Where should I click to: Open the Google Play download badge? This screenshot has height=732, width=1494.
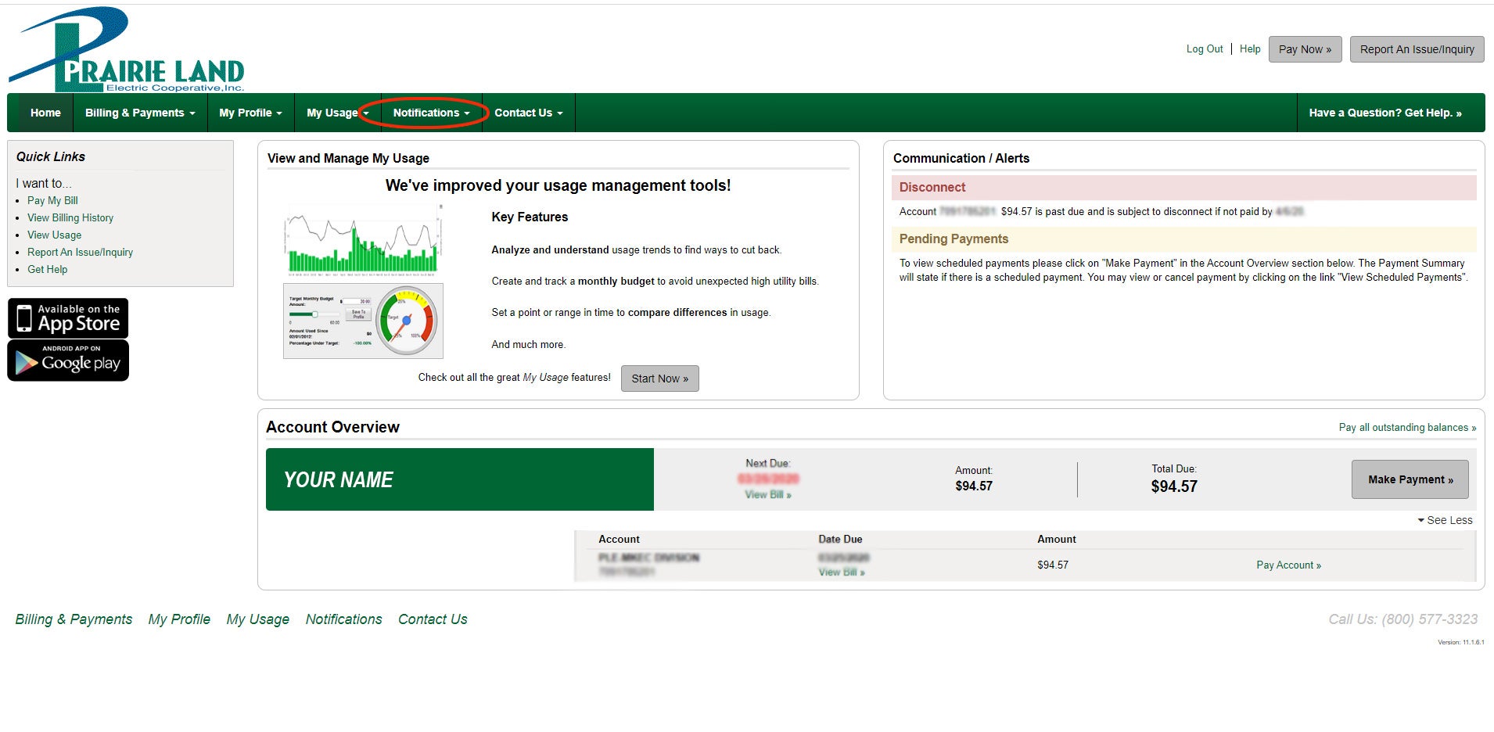coord(68,361)
